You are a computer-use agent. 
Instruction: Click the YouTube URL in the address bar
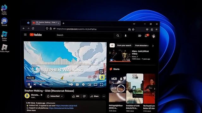[76, 29]
